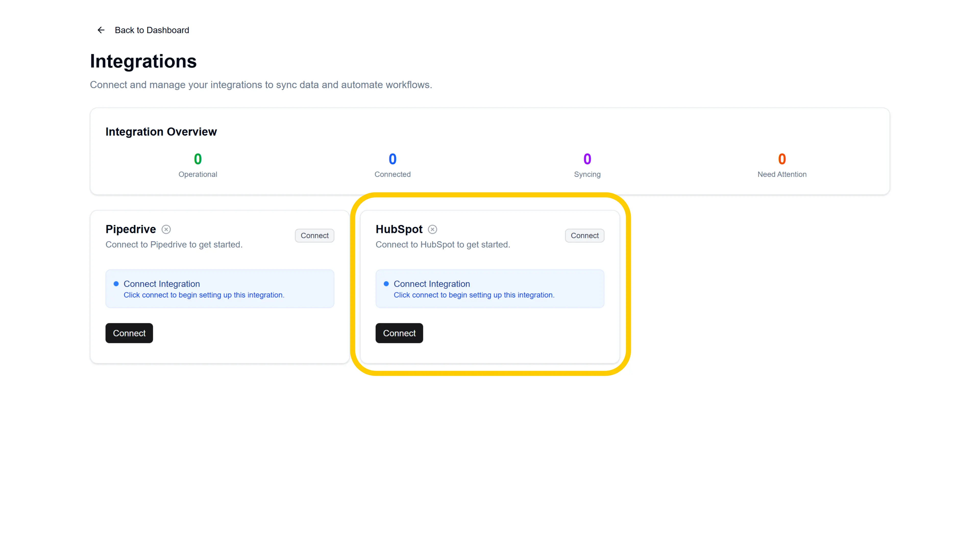Click the top Connect button on Pipedrive card
The width and height of the screenshot is (980, 551).
point(314,235)
